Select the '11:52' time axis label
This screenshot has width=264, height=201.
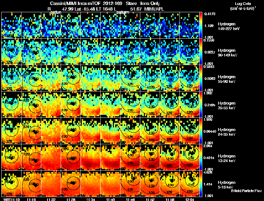(150, 200)
